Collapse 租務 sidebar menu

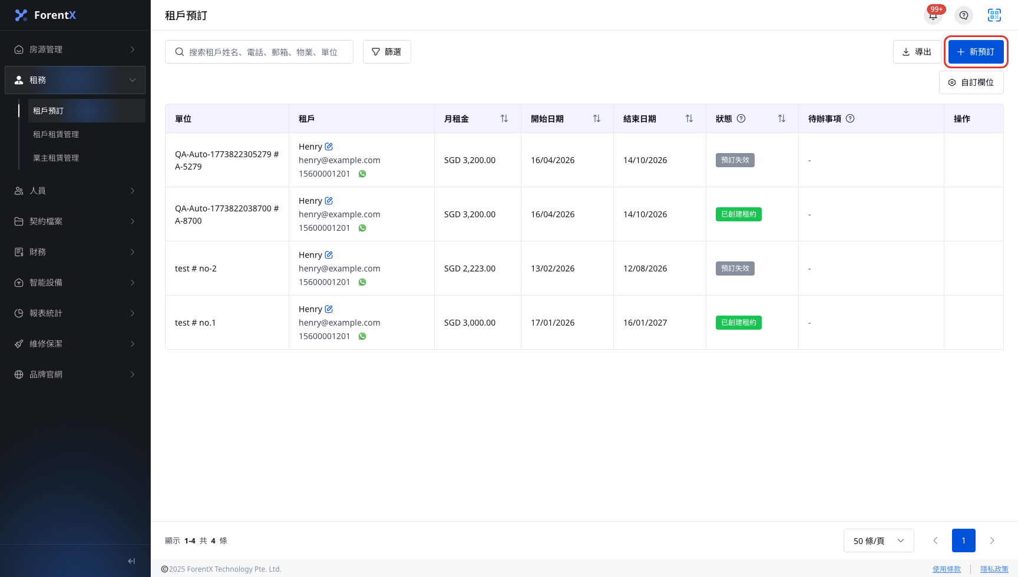[x=75, y=80]
